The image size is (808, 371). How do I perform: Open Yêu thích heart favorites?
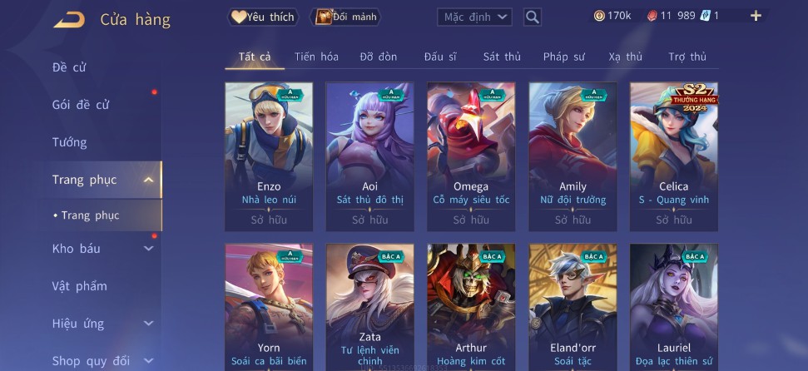point(263,17)
